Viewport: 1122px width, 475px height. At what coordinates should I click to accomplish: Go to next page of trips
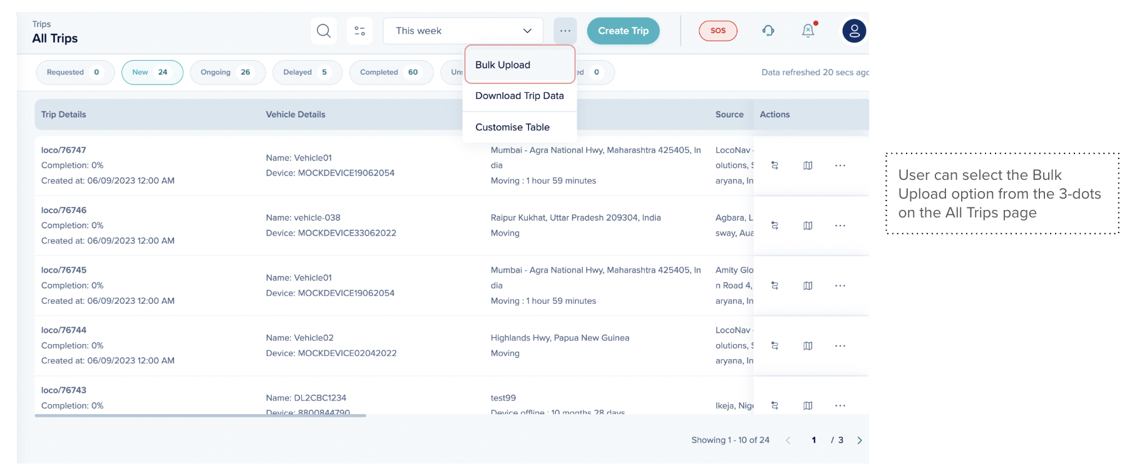(x=860, y=441)
